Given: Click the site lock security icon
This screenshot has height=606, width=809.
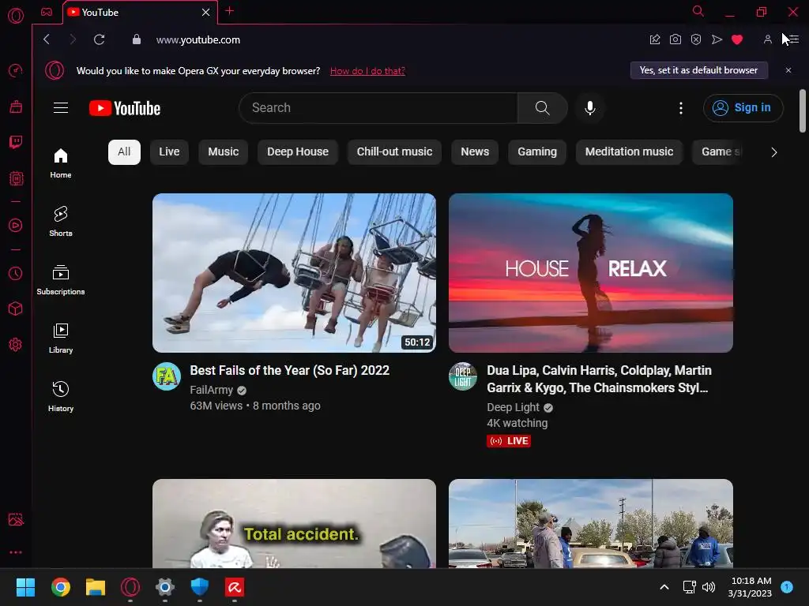Looking at the screenshot, I should point(136,39).
